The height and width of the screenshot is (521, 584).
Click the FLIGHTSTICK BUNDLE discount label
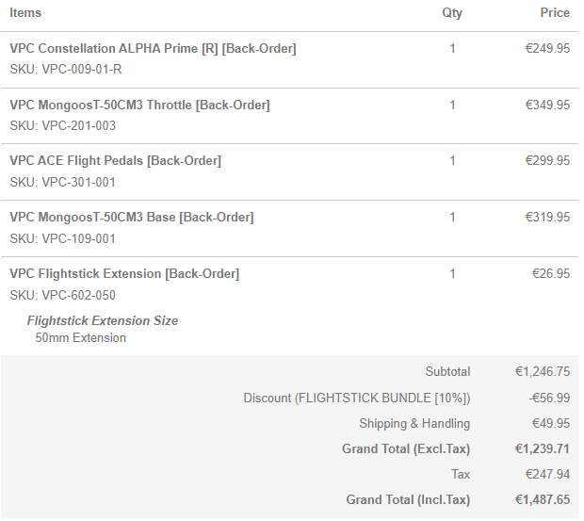pos(356,399)
